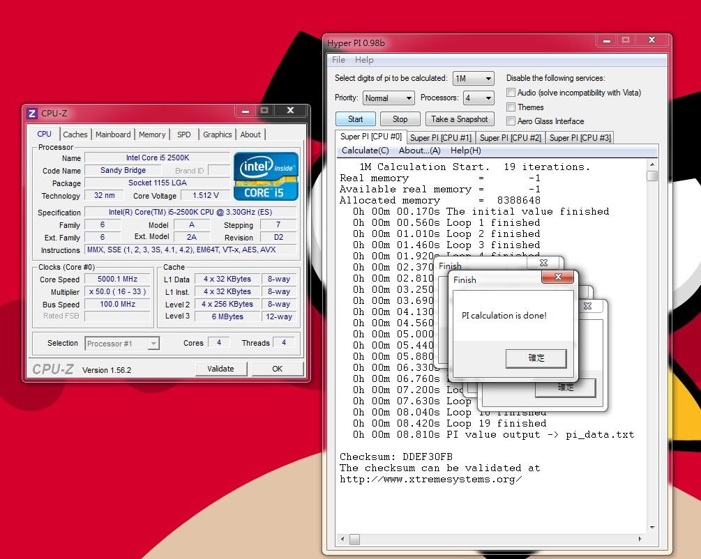Click the Multiplier value x 50.0 ( 16 - 33 )

click(117, 291)
